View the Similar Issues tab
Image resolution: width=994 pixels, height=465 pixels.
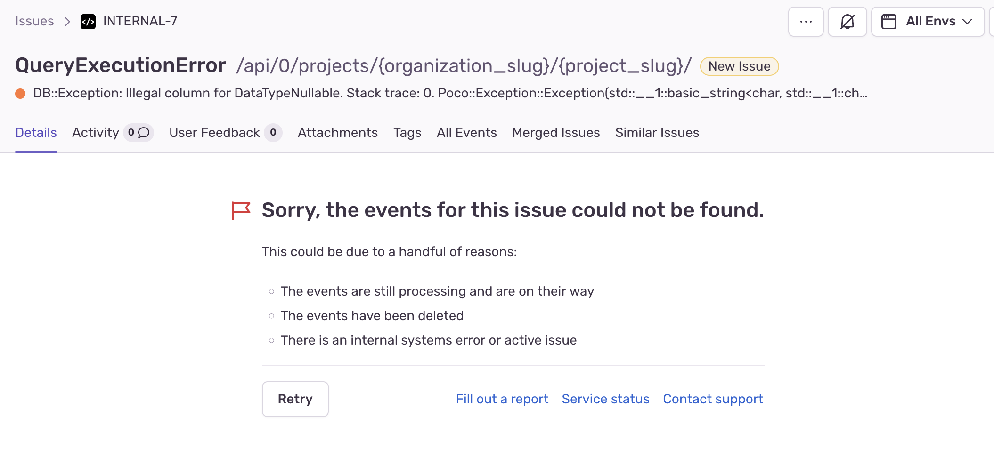pyautogui.click(x=657, y=133)
